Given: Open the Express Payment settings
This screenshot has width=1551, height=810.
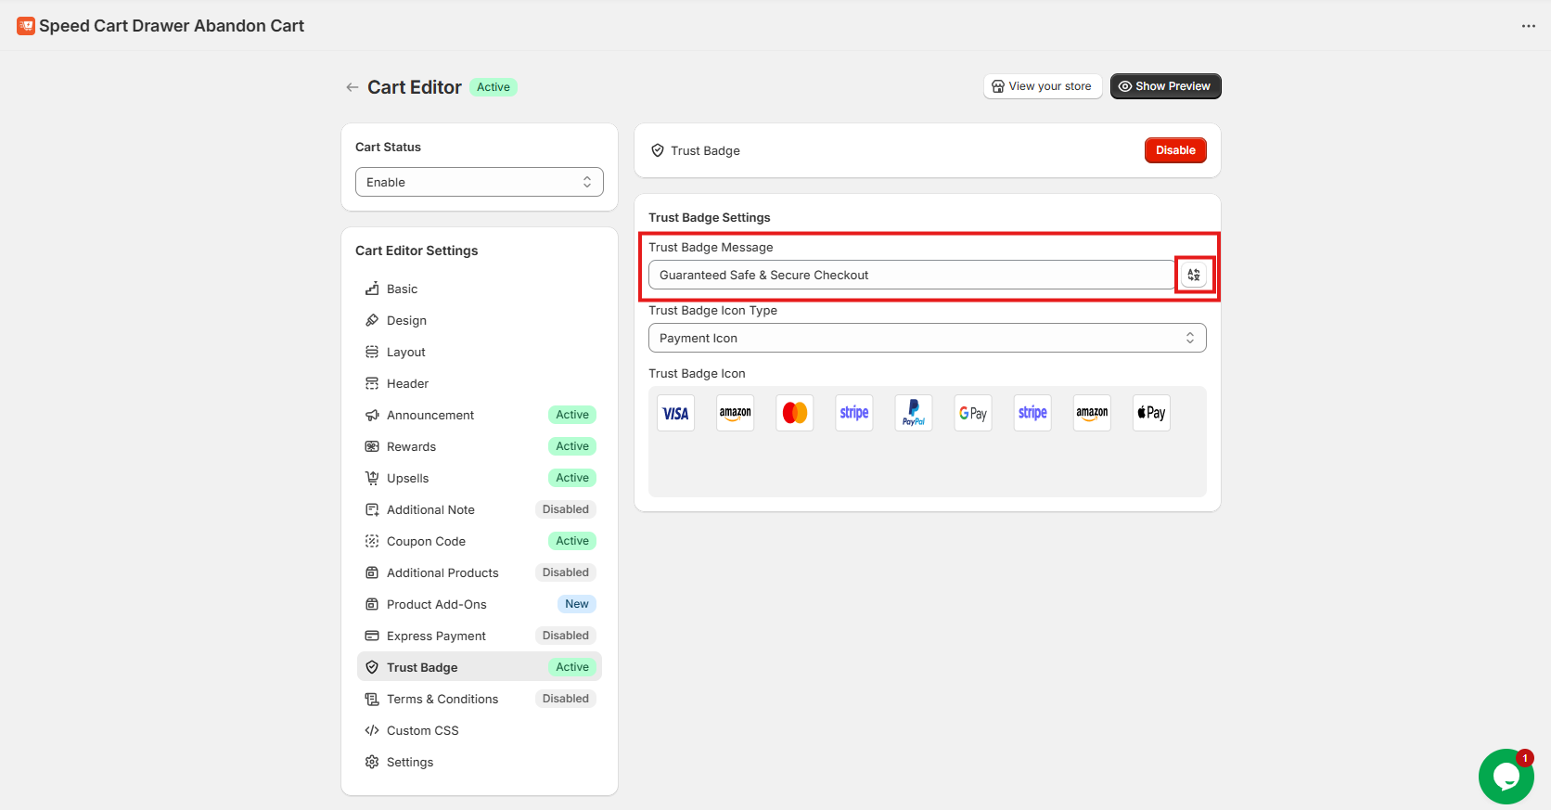Looking at the screenshot, I should [x=436, y=636].
